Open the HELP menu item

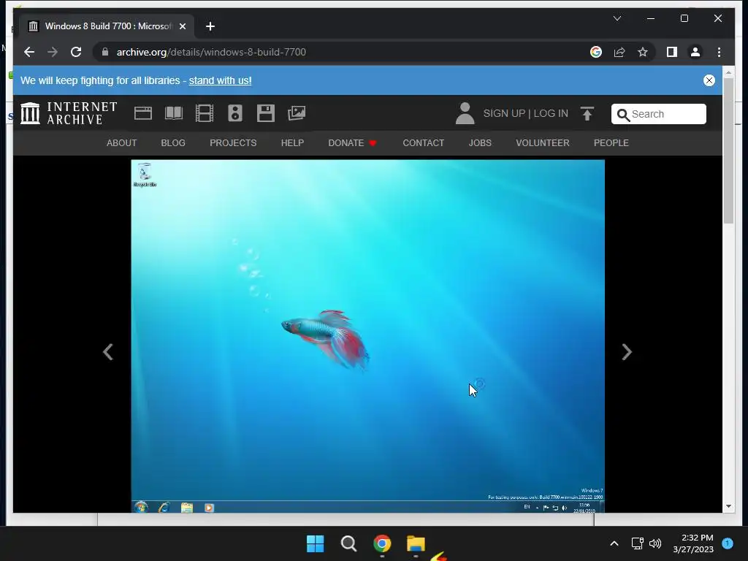coord(292,142)
